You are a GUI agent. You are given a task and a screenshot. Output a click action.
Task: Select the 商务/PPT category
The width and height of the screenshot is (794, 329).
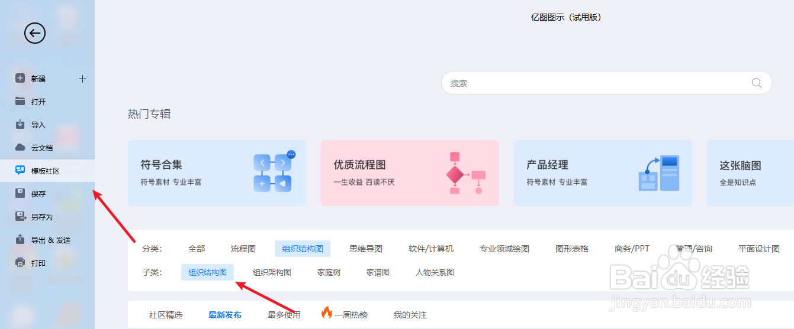click(632, 249)
